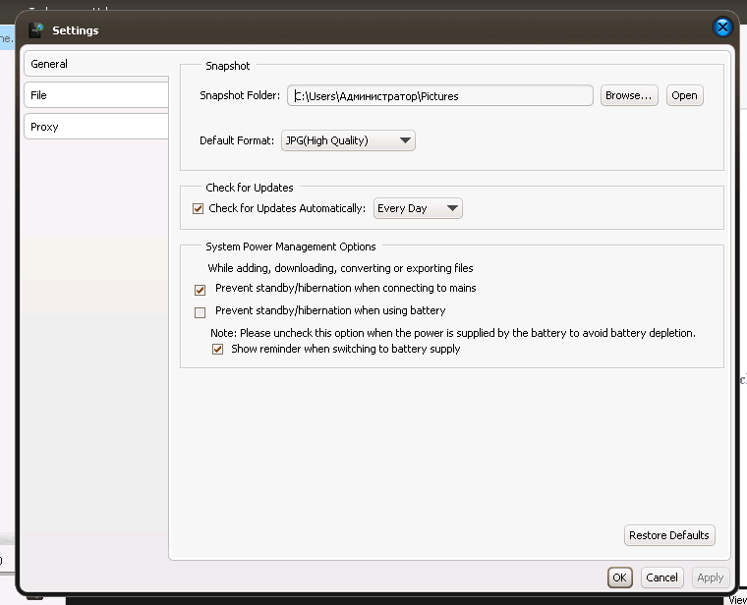Image resolution: width=747 pixels, height=605 pixels.
Task: Enable Prevent standby when using battery
Action: (201, 312)
